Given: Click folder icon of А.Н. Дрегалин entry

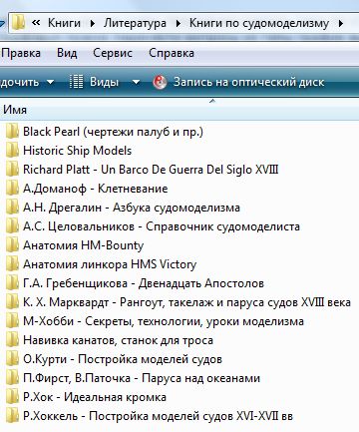Looking at the screenshot, I should (x=12, y=208).
